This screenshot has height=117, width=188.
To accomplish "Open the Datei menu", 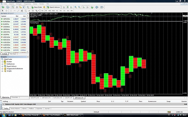I will (x=5, y=4).
